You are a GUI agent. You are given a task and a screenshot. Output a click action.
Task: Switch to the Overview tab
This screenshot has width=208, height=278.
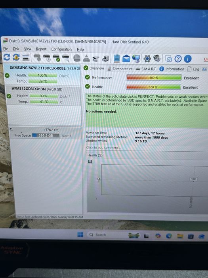point(94,68)
